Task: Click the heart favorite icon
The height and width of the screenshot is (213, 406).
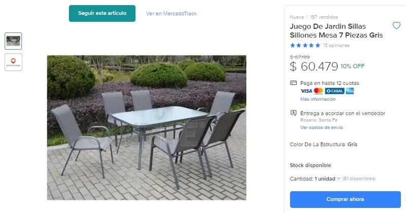Action: pyautogui.click(x=396, y=26)
